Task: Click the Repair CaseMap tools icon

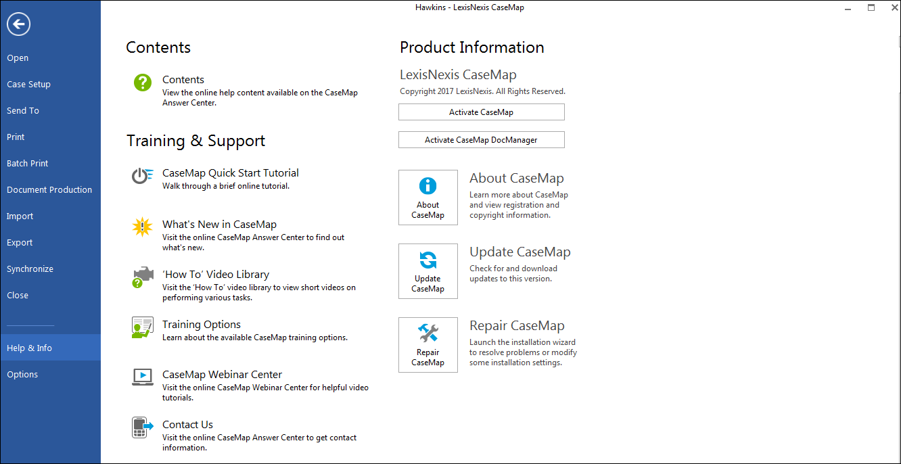Action: (428, 333)
